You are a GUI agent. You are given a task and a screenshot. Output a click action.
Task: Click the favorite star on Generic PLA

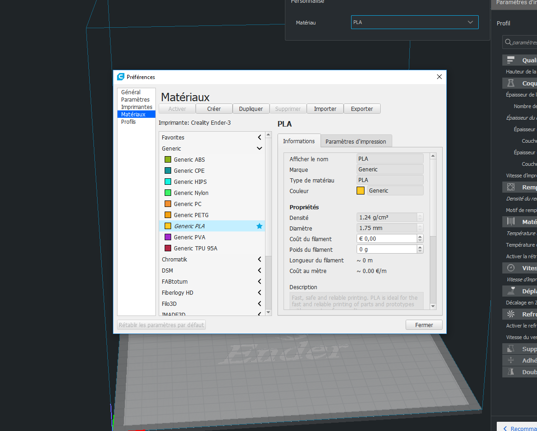tap(259, 226)
